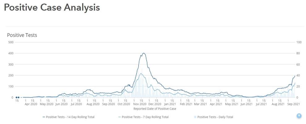Click the Reported Date of Positive Case axis title
This screenshot has width=306, height=124.
tap(155, 109)
